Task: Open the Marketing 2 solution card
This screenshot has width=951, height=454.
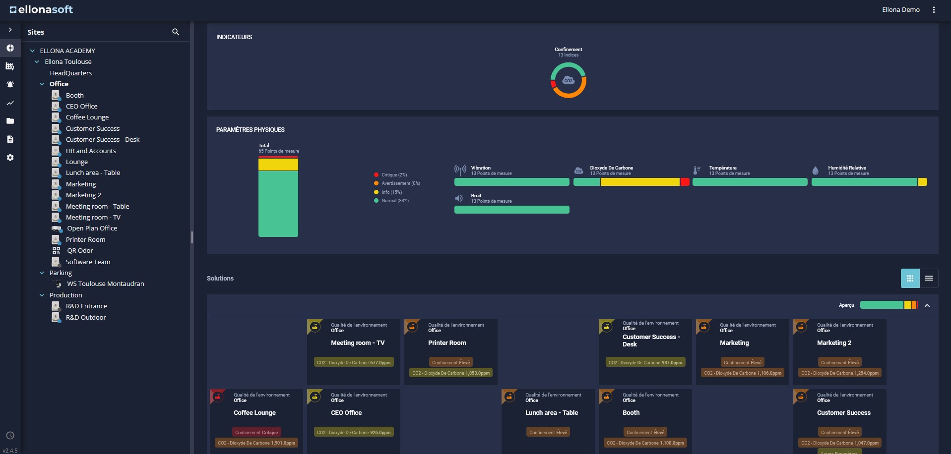Action: click(840, 352)
